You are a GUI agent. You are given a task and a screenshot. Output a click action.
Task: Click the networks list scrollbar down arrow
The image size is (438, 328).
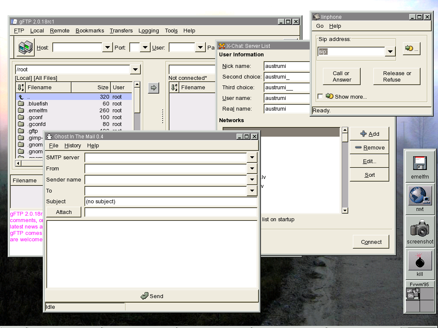[345, 211]
